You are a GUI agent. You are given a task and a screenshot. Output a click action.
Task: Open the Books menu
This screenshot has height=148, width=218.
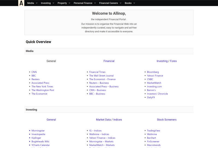click(x=128, y=3)
